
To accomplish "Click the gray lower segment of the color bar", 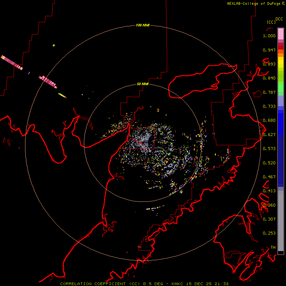I will (281, 221).
